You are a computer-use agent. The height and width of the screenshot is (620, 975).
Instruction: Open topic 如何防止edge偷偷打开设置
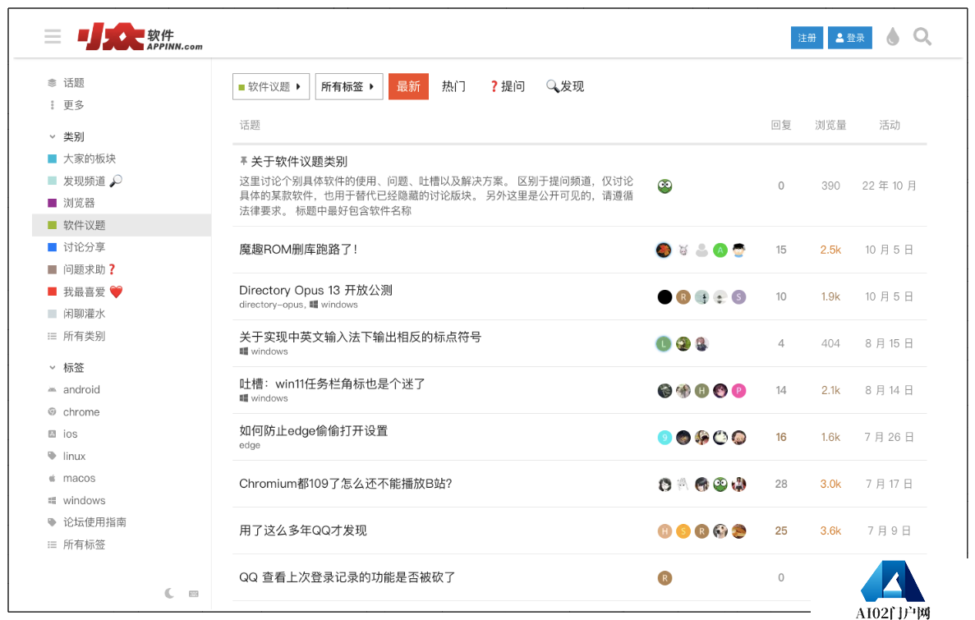[314, 431]
